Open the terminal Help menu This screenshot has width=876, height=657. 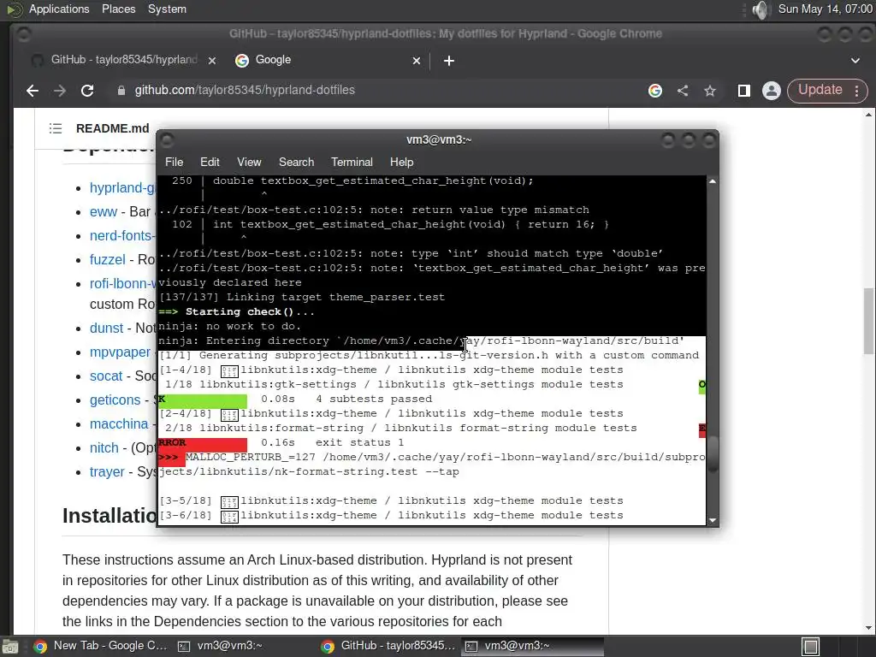click(x=401, y=162)
